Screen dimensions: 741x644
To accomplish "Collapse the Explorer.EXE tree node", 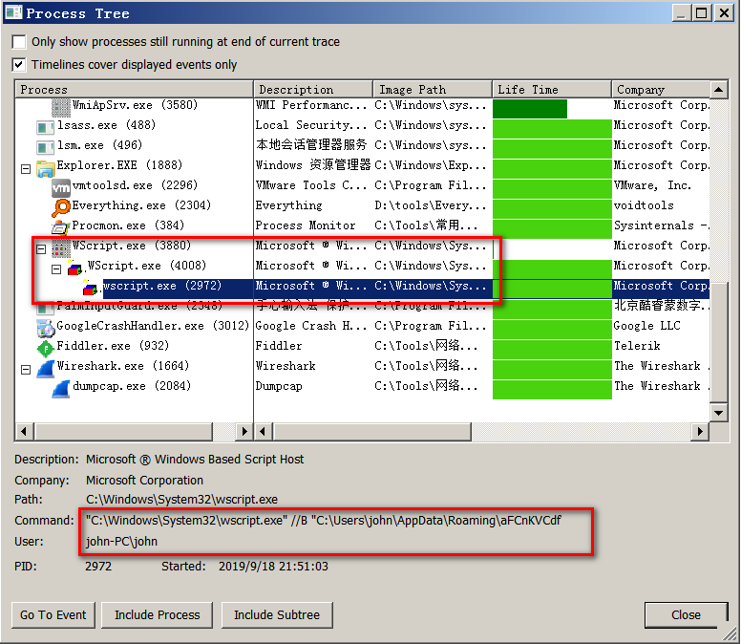I will (26, 168).
